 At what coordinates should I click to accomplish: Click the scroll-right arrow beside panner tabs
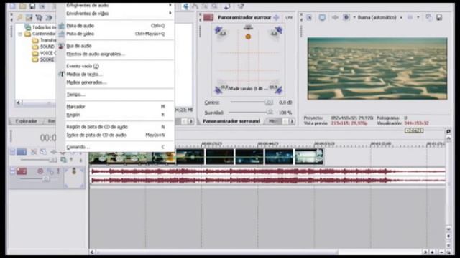point(292,121)
